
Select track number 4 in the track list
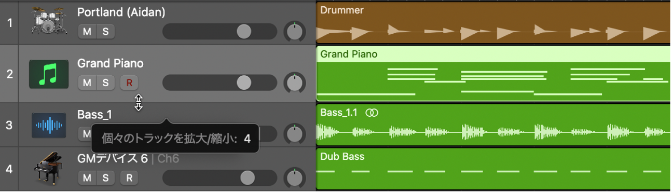[9, 169]
